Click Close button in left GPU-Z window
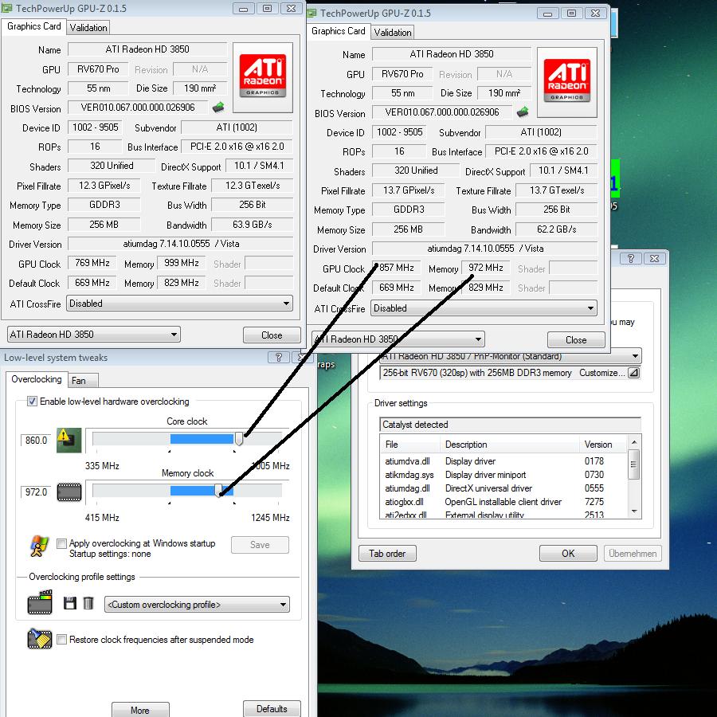 click(272, 335)
